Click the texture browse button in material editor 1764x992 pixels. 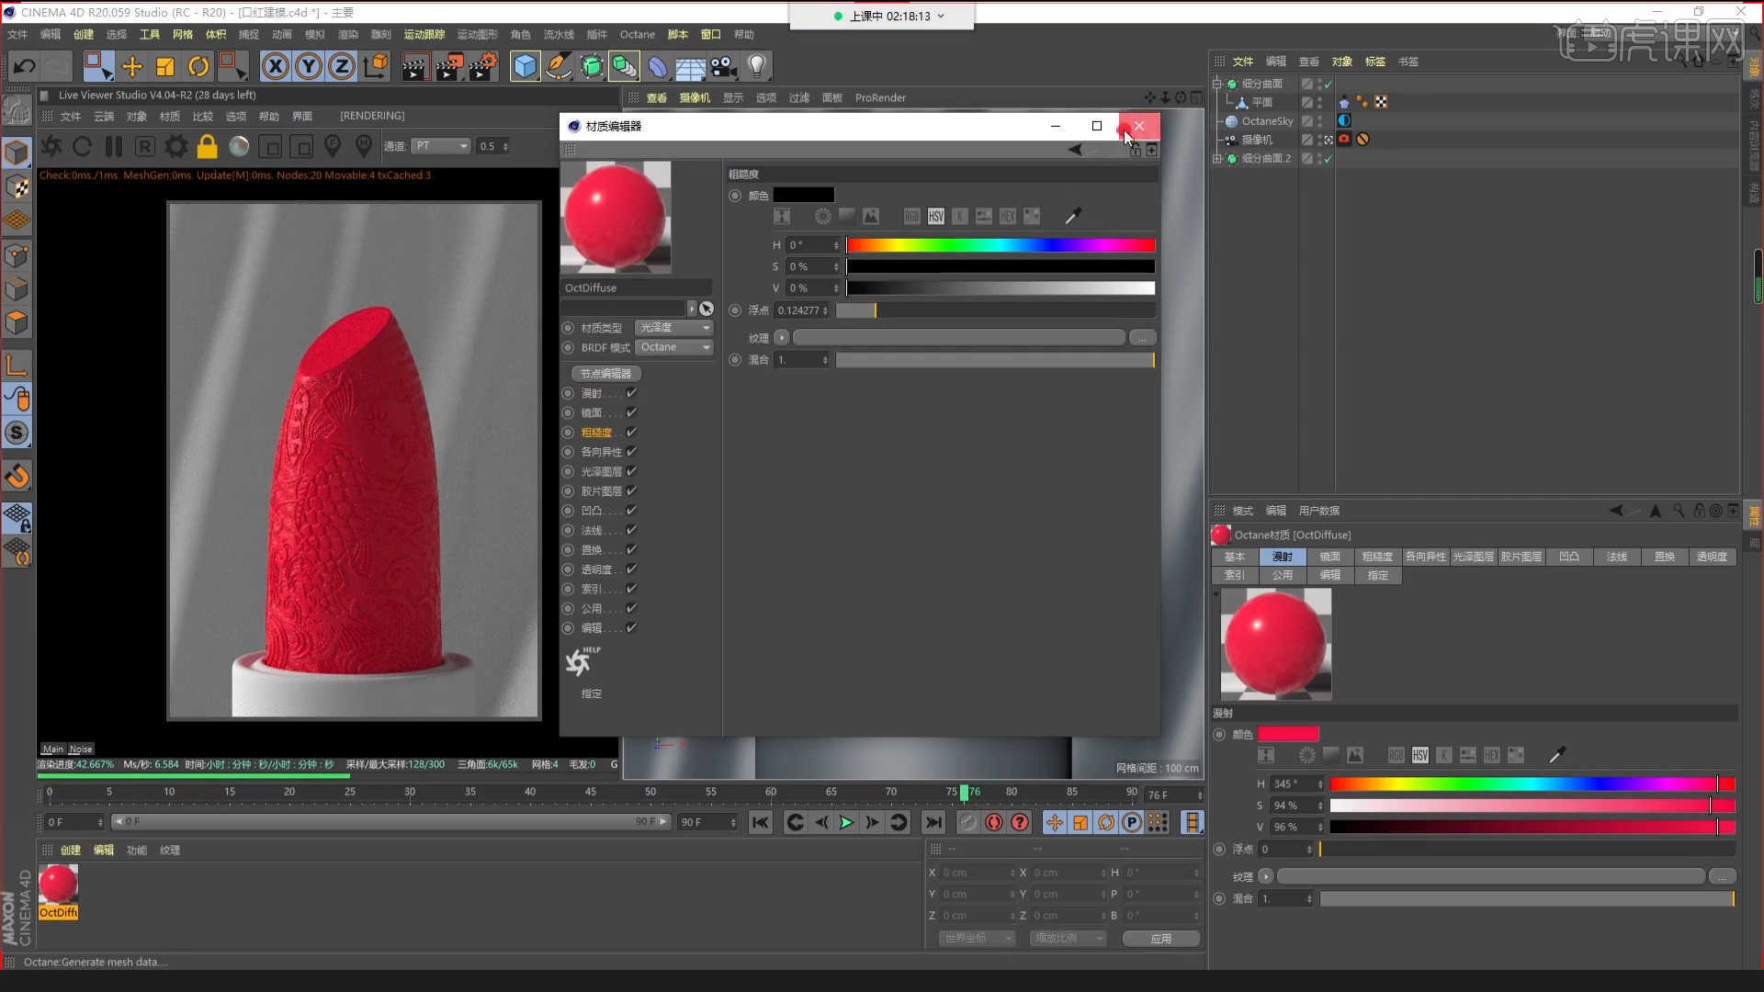[x=1142, y=338]
